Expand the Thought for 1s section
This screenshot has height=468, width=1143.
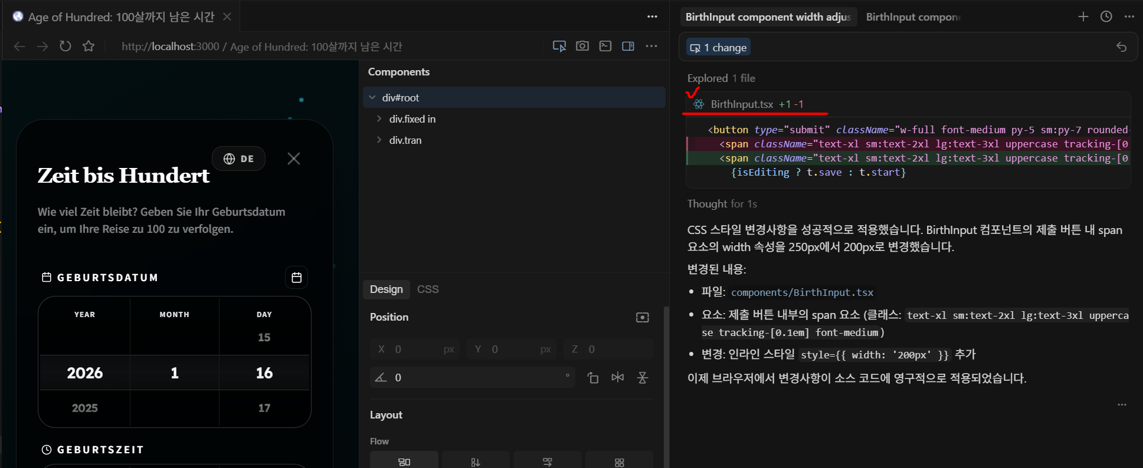(722, 203)
